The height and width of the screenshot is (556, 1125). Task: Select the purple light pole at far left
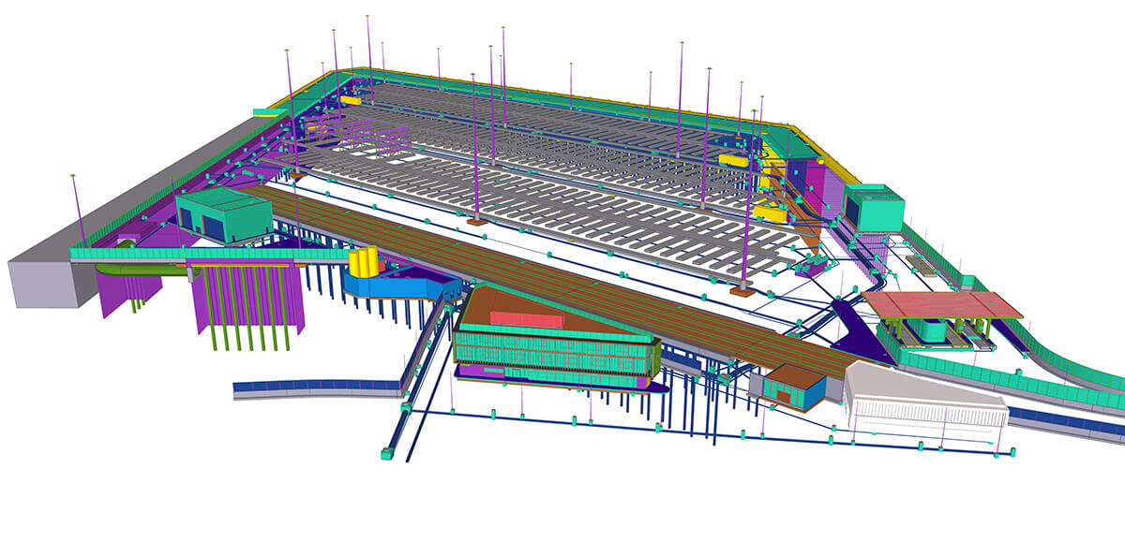[77, 208]
